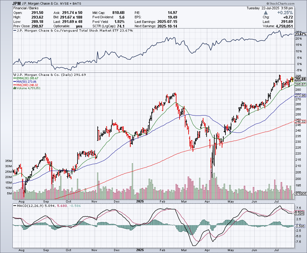Click the date 'Tuesday 22-Jul-2025 3:58 pm'
Image resolution: width=307 pixels, height=253 pixels.
click(269, 8)
